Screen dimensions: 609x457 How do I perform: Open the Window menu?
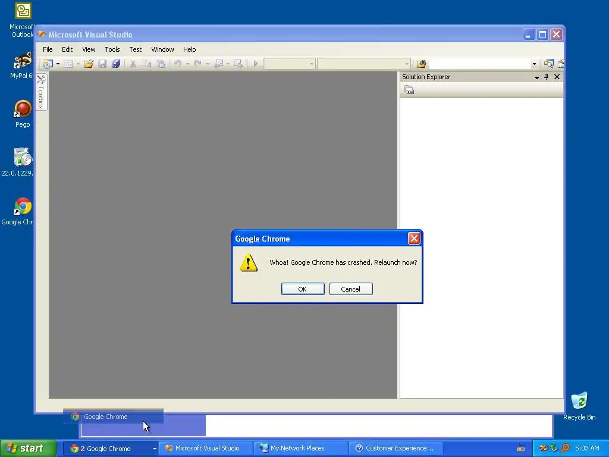(x=162, y=49)
